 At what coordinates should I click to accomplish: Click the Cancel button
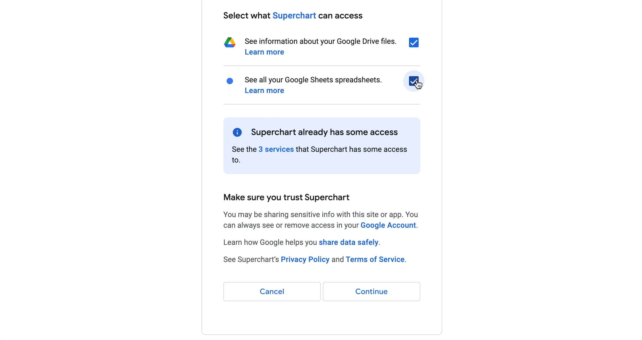[x=272, y=292]
